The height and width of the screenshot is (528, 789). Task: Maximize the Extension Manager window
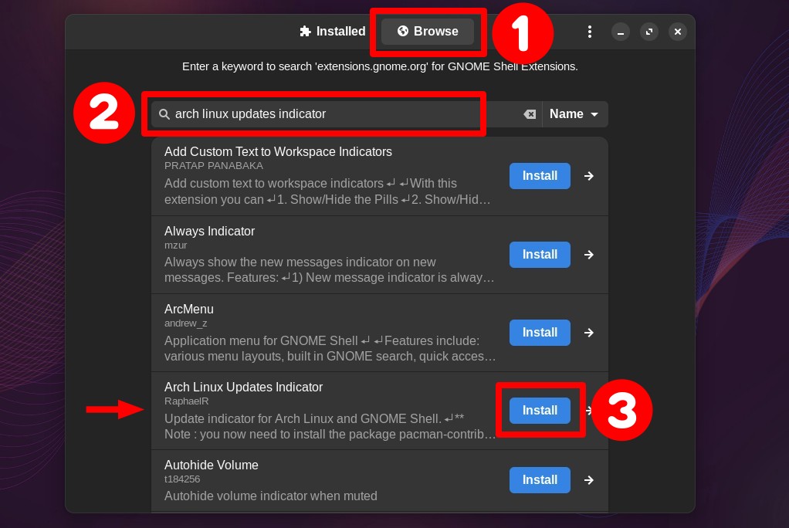(649, 32)
